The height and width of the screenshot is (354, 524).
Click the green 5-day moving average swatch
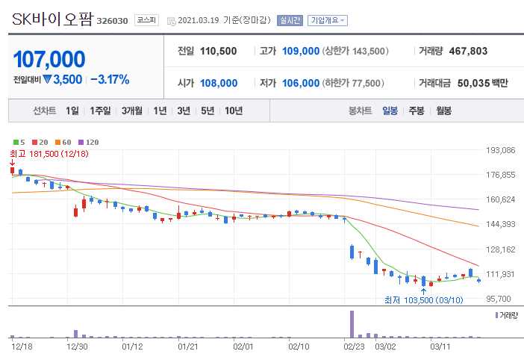(x=16, y=143)
